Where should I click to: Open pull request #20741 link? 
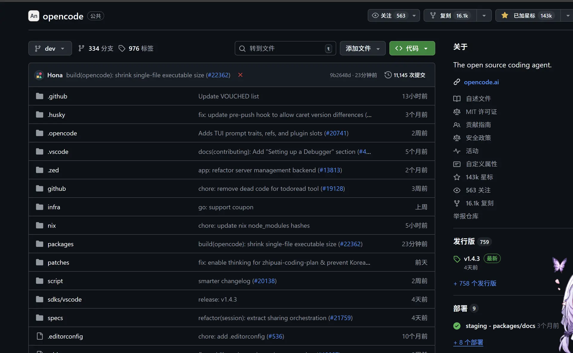click(x=336, y=133)
